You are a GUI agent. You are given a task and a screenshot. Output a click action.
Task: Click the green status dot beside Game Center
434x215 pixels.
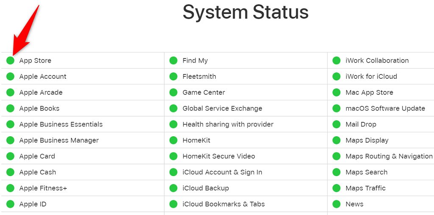173,92
